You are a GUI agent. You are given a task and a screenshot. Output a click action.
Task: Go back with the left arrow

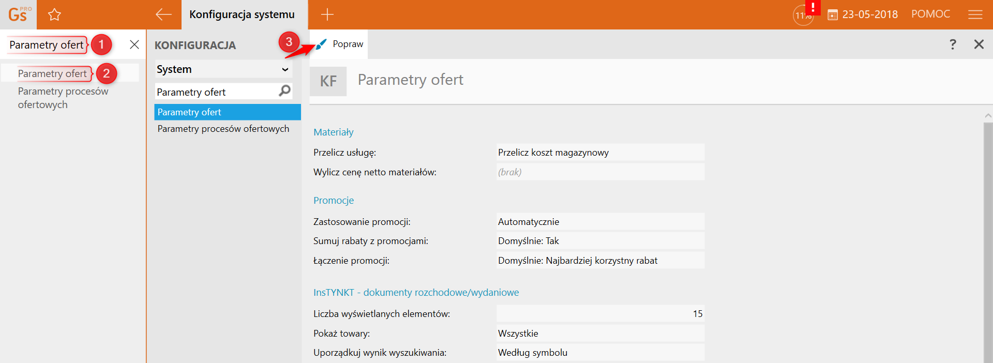[163, 14]
